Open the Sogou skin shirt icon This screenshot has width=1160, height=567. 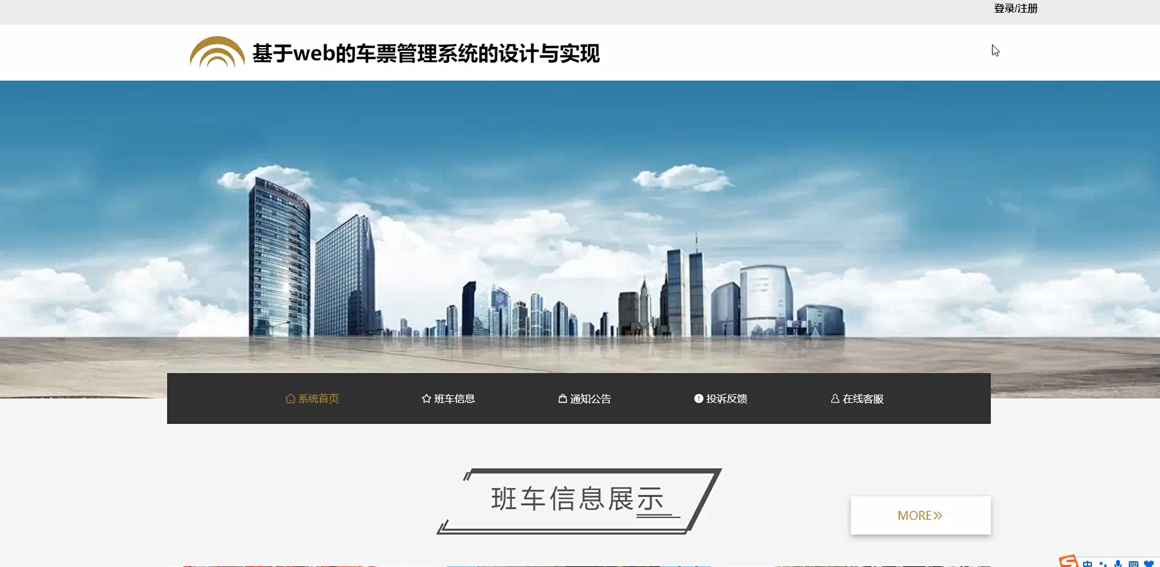pyautogui.click(x=1149, y=564)
